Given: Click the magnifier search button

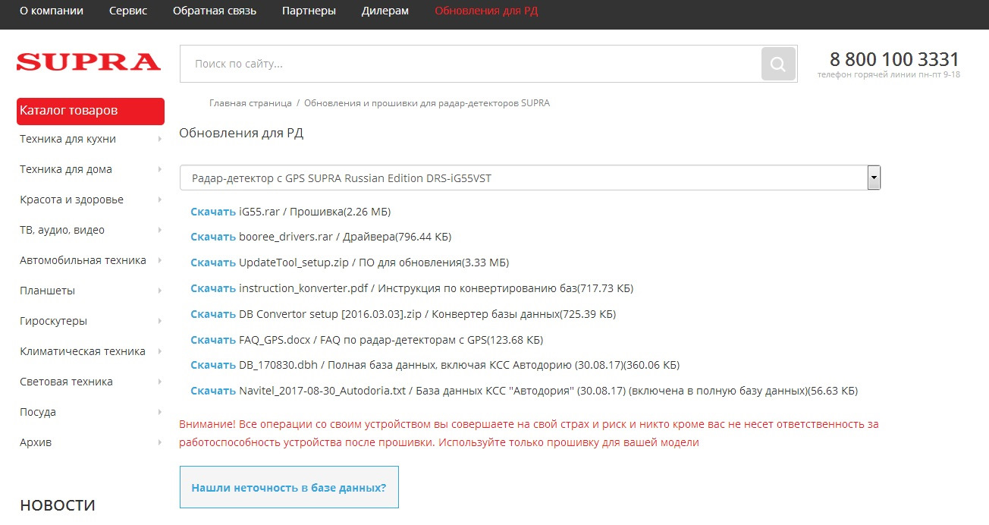Looking at the screenshot, I should pyautogui.click(x=778, y=64).
